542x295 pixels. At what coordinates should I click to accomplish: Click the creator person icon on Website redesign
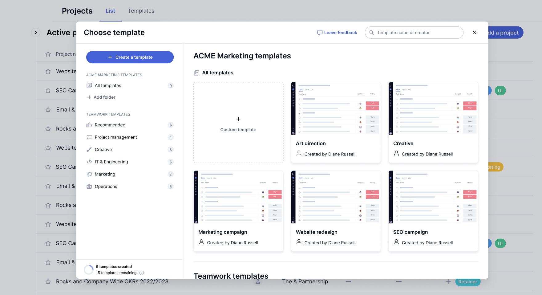click(x=299, y=242)
